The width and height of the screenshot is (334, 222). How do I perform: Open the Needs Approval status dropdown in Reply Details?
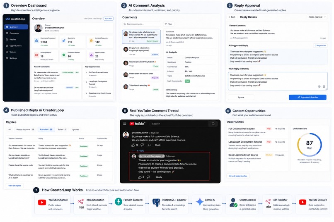(317, 17)
